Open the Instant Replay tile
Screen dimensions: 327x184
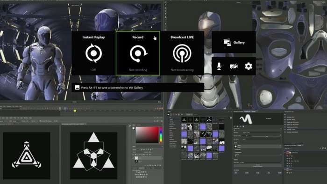93,53
